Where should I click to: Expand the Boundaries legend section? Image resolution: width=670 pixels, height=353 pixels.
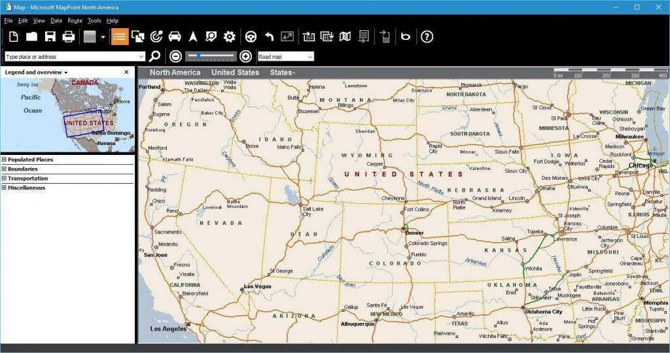pos(4,169)
